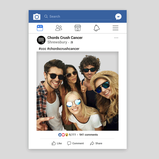Click the public globe privacy icon
The height and width of the screenshot is (159, 159).
(x=72, y=42)
